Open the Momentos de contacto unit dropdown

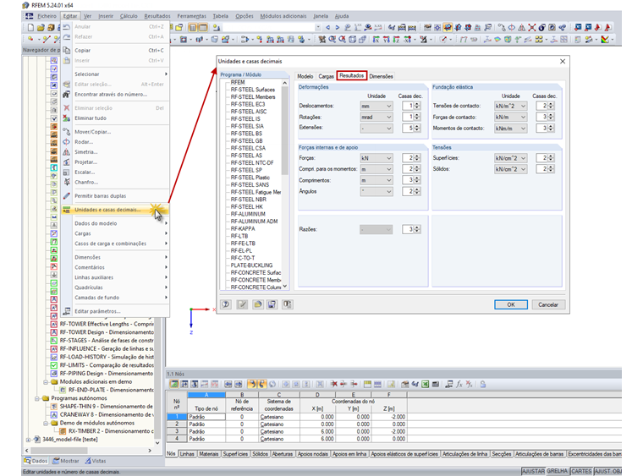[x=510, y=129]
